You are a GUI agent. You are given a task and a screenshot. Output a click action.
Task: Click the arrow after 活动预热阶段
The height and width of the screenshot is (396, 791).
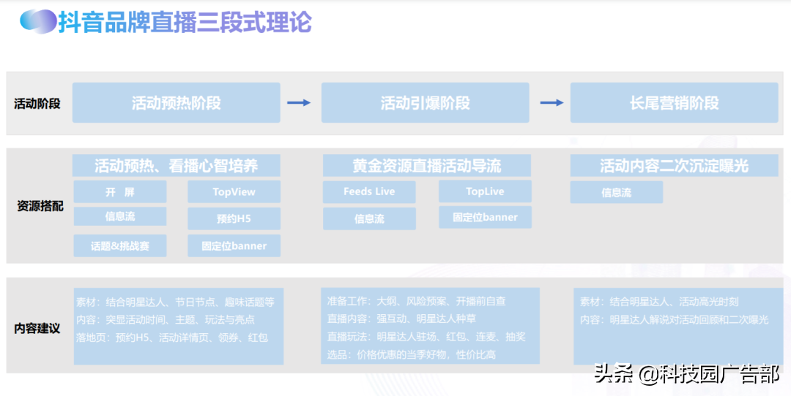[x=299, y=103]
